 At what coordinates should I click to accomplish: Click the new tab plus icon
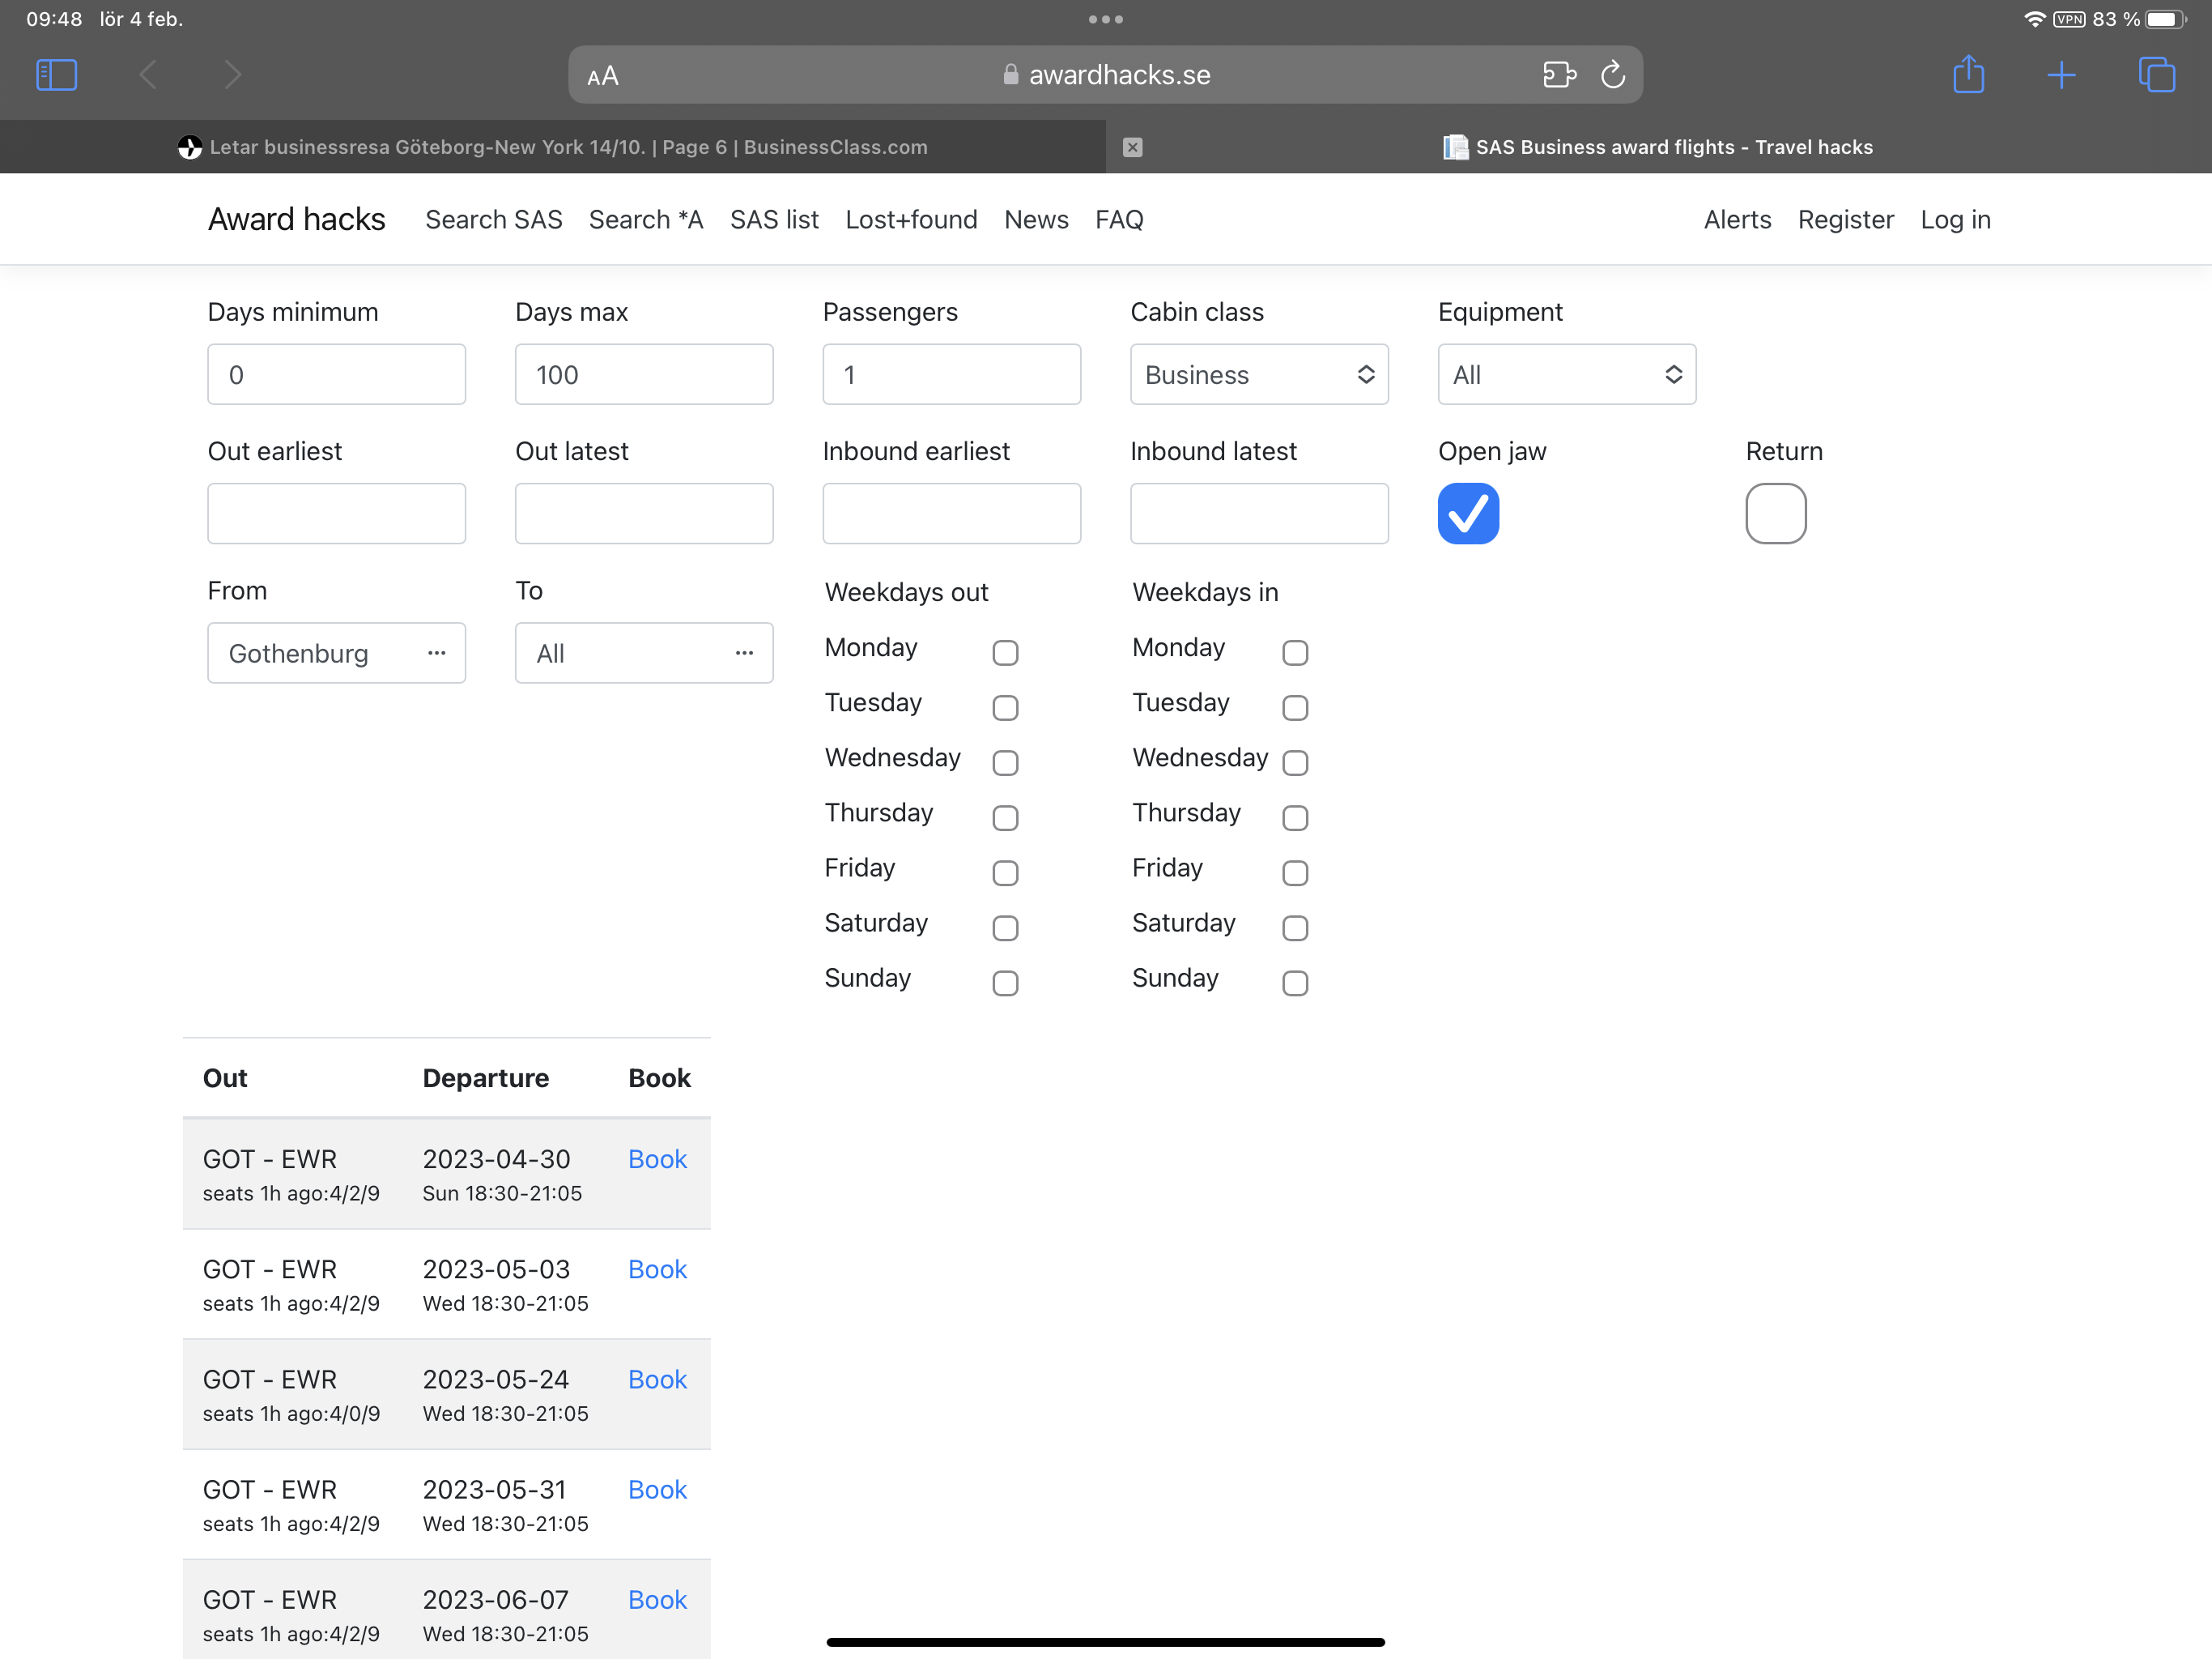coord(2060,75)
